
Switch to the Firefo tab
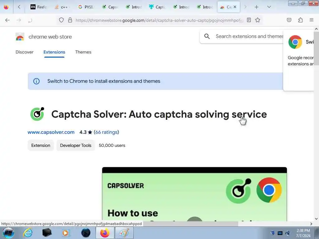pos(39,7)
